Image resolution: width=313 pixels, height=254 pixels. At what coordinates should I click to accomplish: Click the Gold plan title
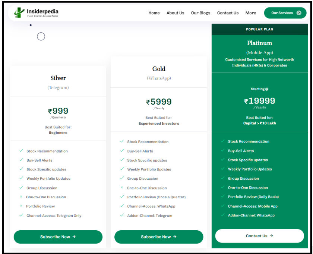[x=159, y=69]
